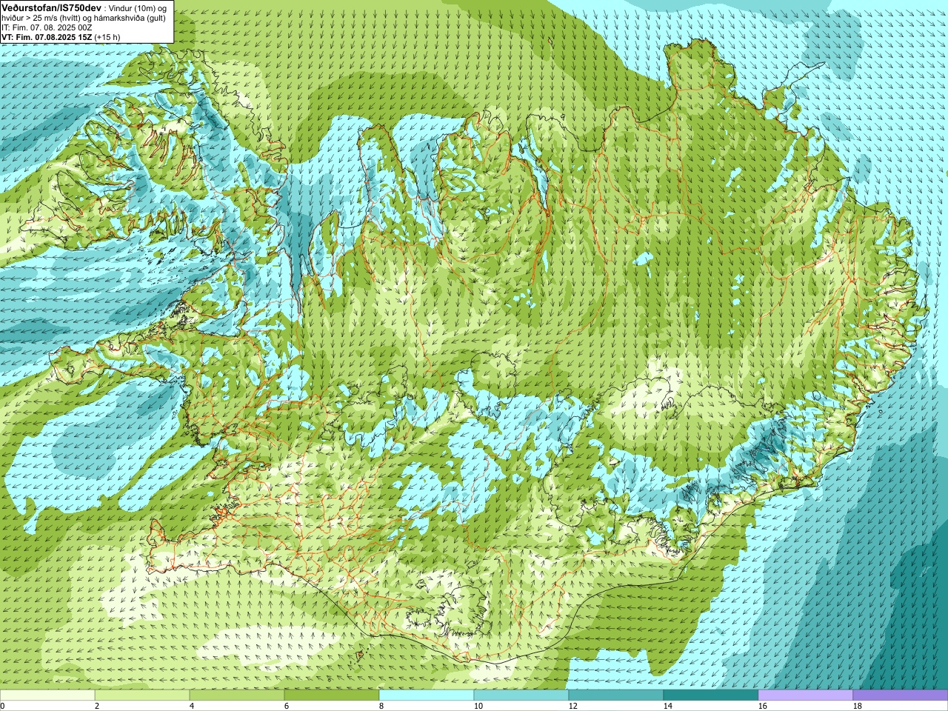
Task: Click the legend scale label '12'
Action: coord(573,706)
